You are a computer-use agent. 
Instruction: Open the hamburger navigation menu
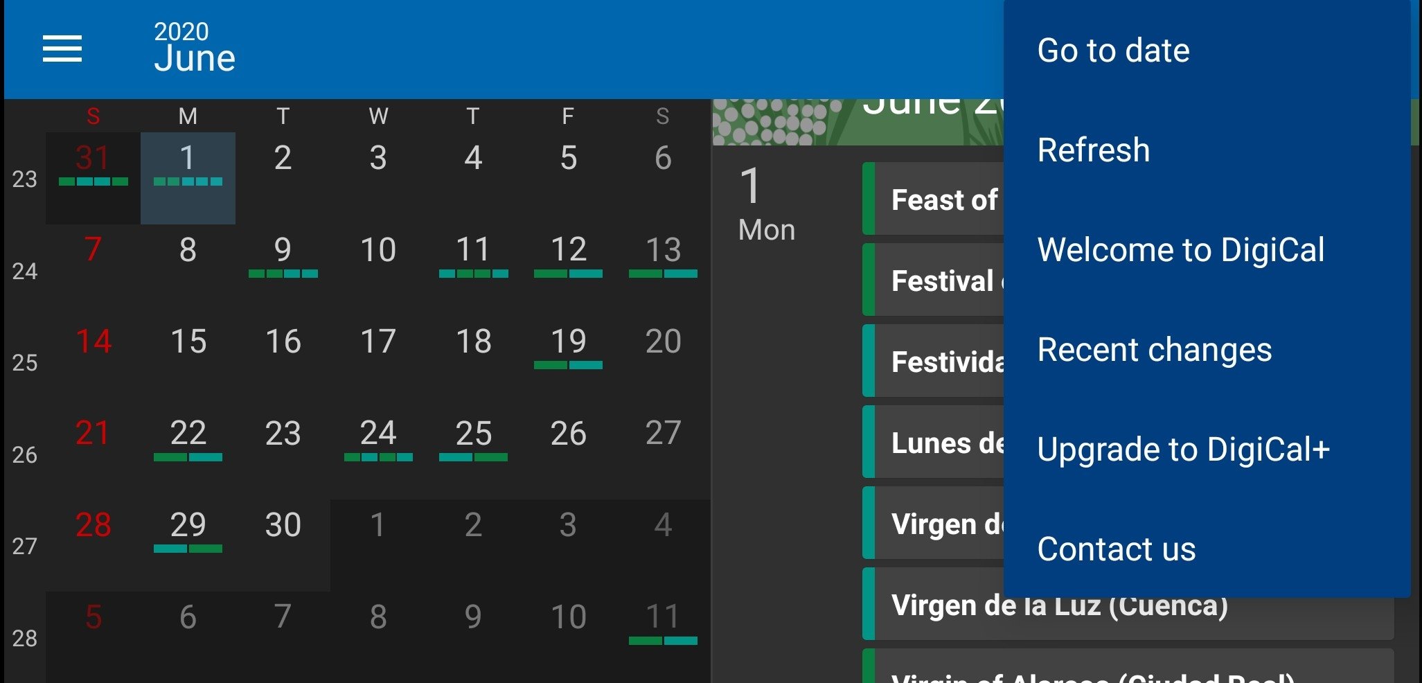tap(62, 49)
